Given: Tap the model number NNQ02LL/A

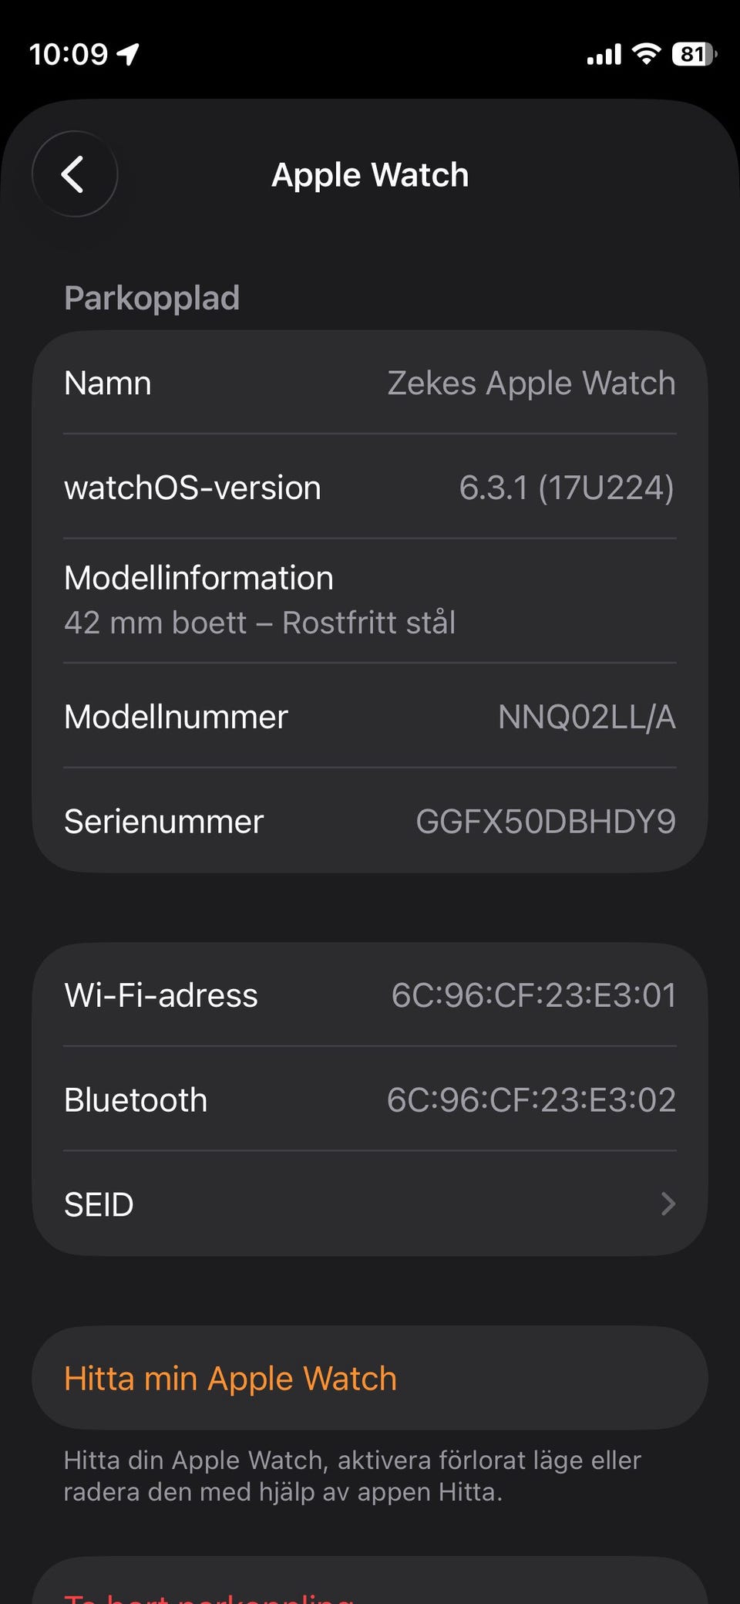Looking at the screenshot, I should click(x=586, y=718).
